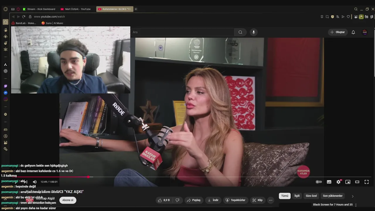This screenshot has width=375, height=211.
Task: Select the Son yüklenenler filter chip
Action: point(333,196)
